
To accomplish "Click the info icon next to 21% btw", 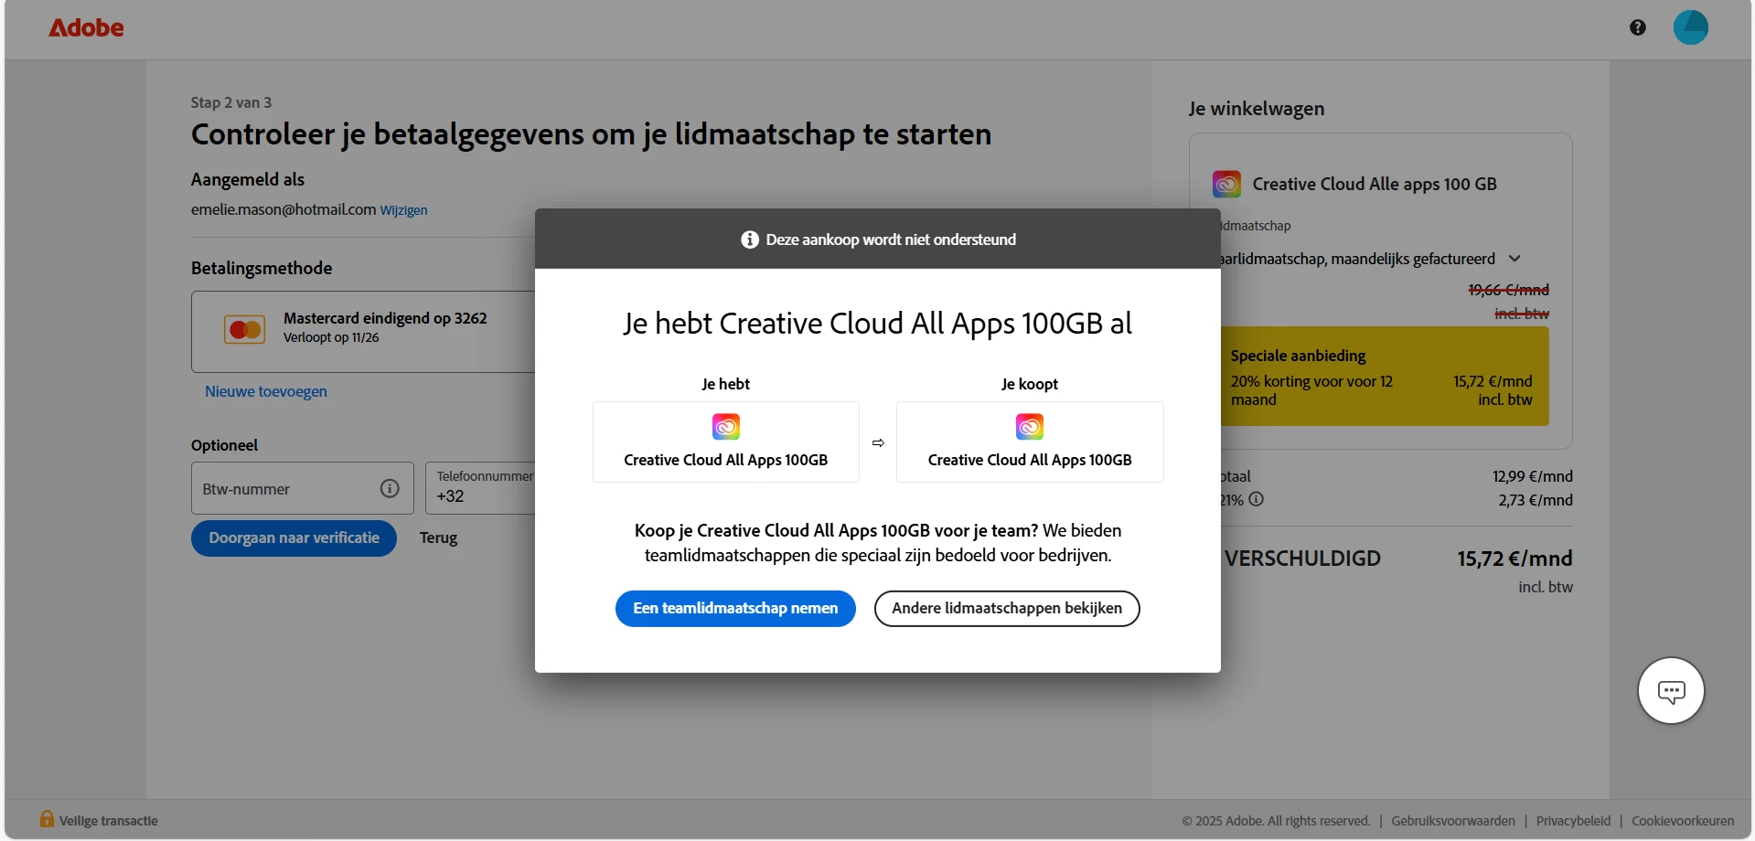I will [1257, 499].
